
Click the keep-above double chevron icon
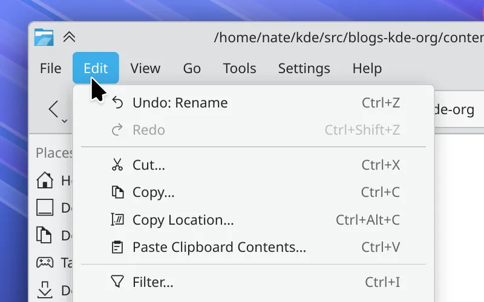point(69,37)
